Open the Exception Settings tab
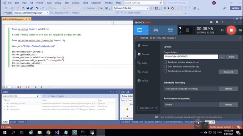This screenshot has height=136, width=243. 154,122
